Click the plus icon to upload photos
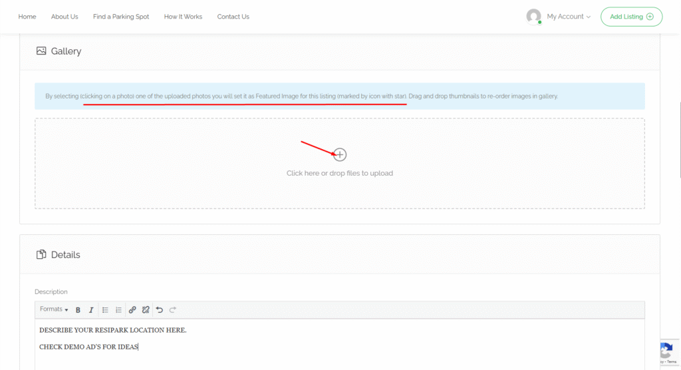 tap(340, 155)
